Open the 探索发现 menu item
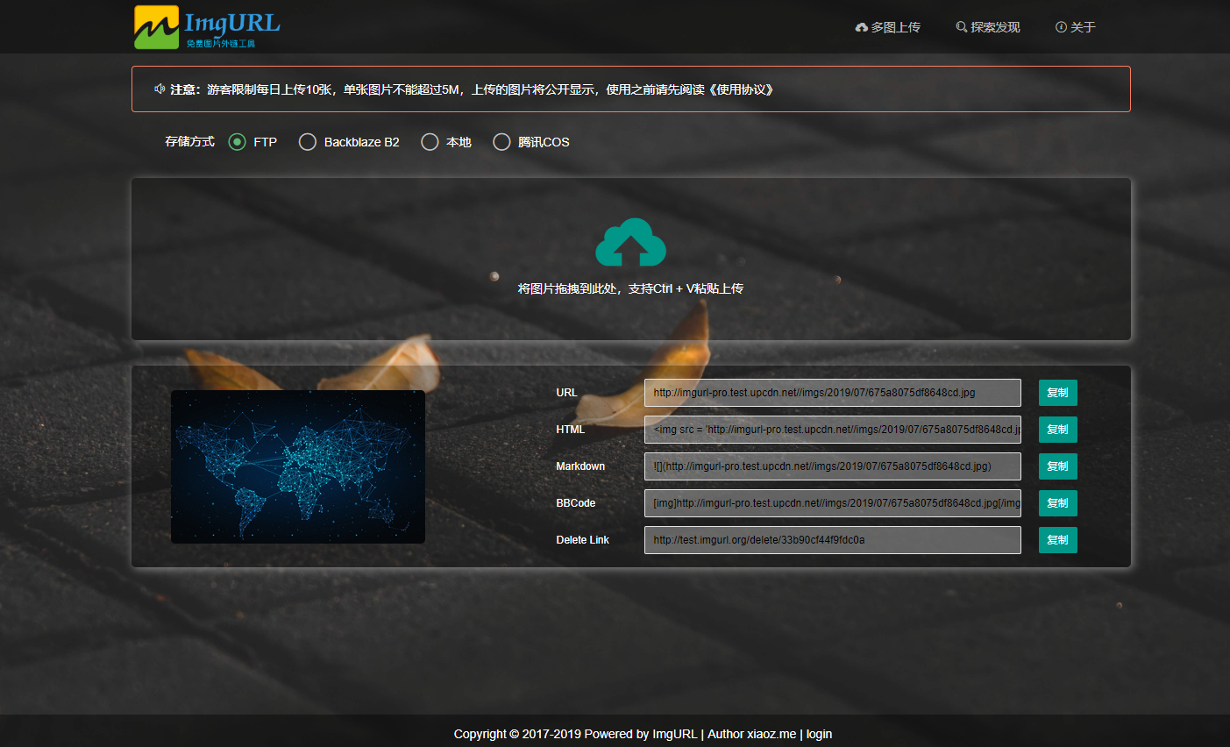This screenshot has width=1230, height=747. [x=988, y=27]
